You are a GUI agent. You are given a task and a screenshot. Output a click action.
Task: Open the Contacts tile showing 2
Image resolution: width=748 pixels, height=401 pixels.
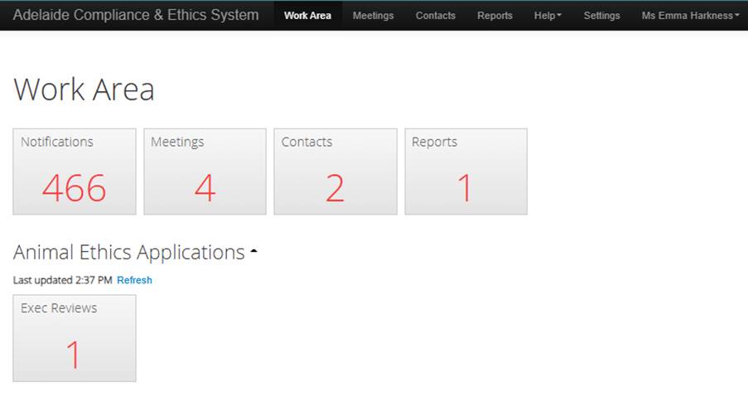(x=335, y=172)
